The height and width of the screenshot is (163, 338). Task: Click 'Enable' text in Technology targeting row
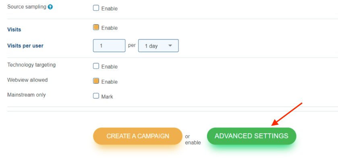click(x=110, y=67)
